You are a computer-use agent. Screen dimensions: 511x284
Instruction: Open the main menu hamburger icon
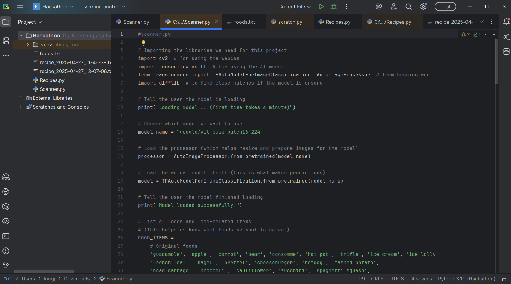(20, 7)
